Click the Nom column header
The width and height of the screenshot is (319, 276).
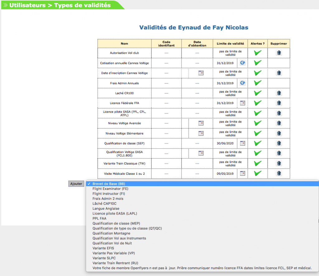tap(125, 44)
